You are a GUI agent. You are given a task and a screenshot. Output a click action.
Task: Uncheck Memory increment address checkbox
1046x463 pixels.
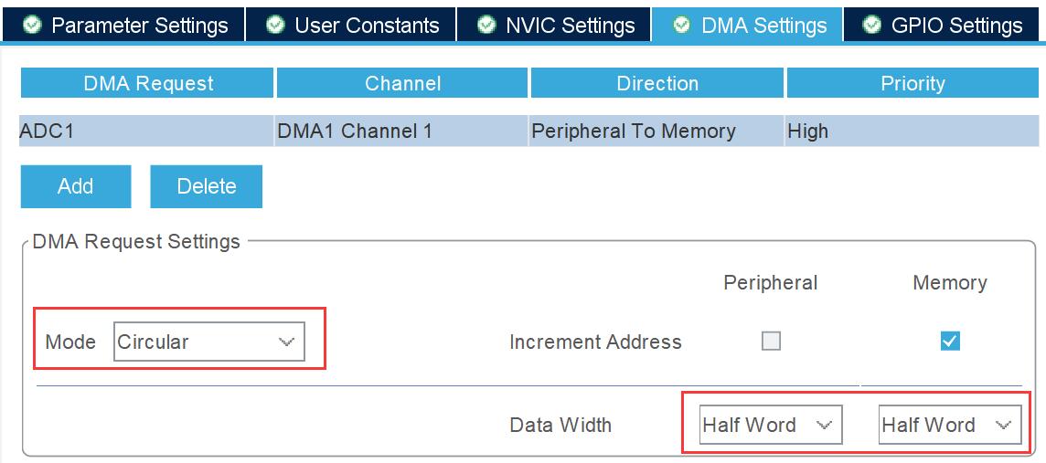tap(950, 342)
